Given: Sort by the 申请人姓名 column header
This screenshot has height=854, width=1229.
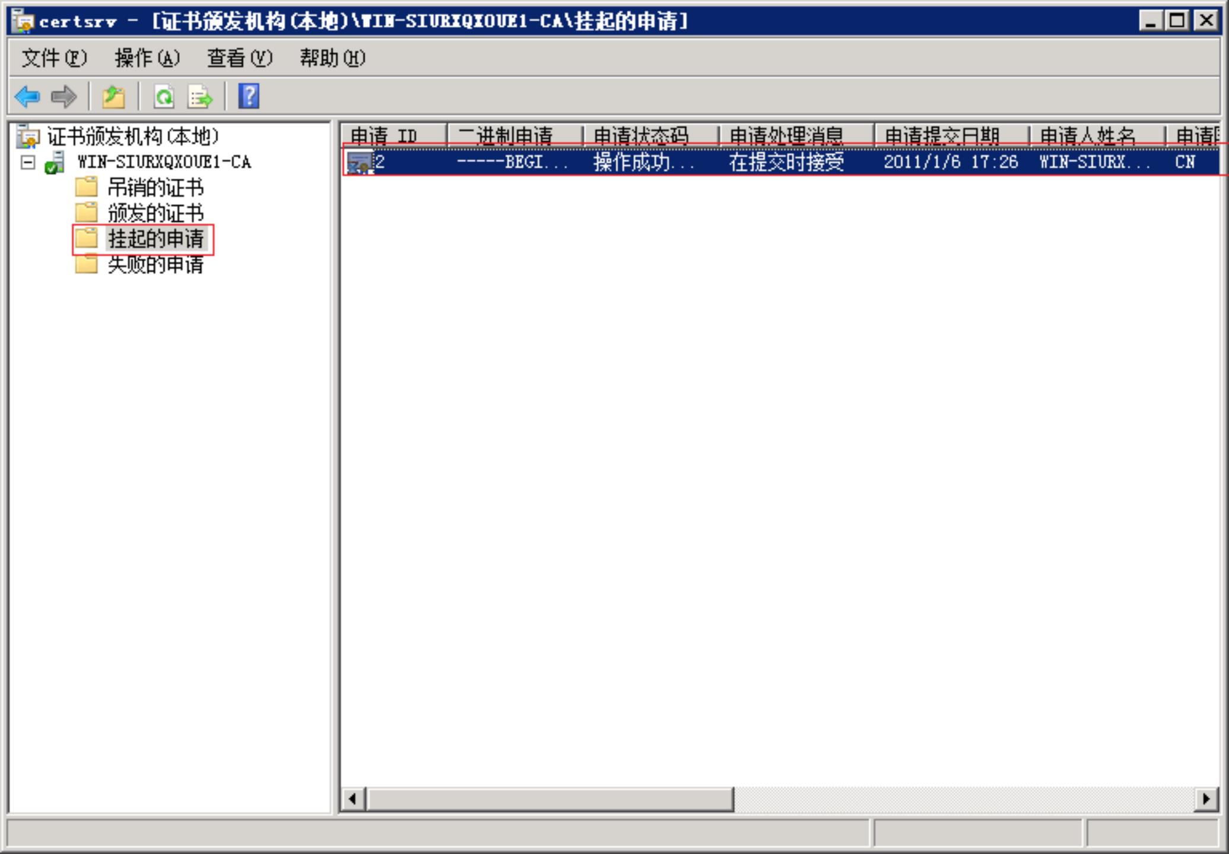Looking at the screenshot, I should click(x=1097, y=136).
